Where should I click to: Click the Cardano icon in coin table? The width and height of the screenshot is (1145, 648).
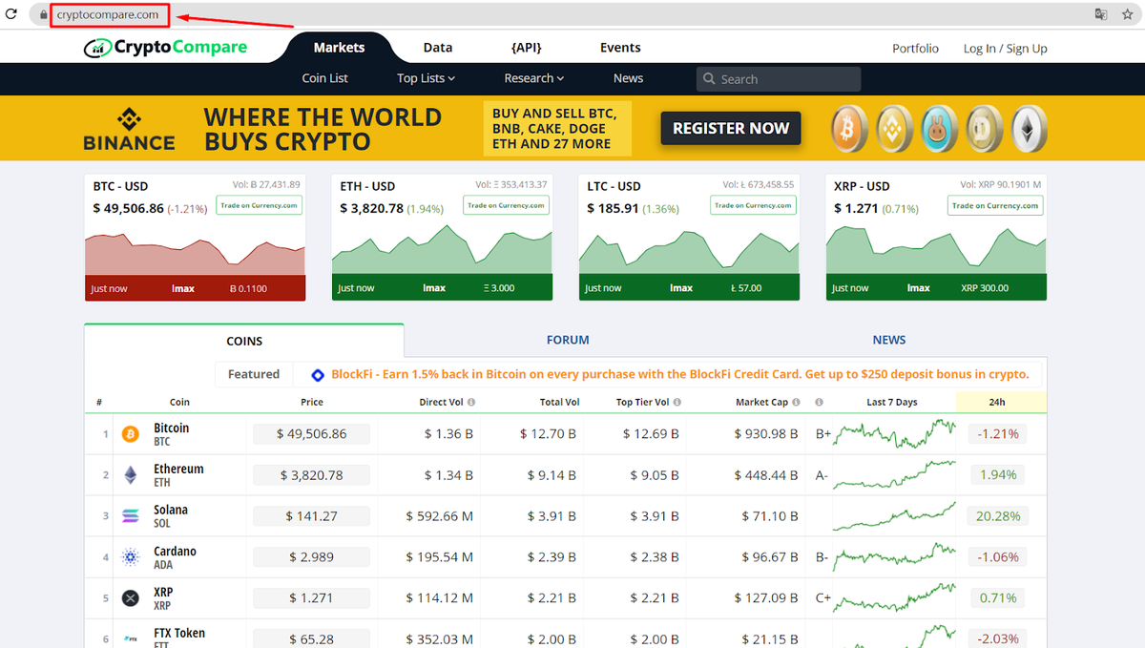(131, 557)
